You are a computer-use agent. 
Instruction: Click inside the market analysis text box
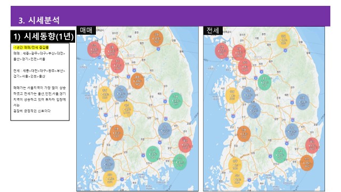click(x=40, y=82)
